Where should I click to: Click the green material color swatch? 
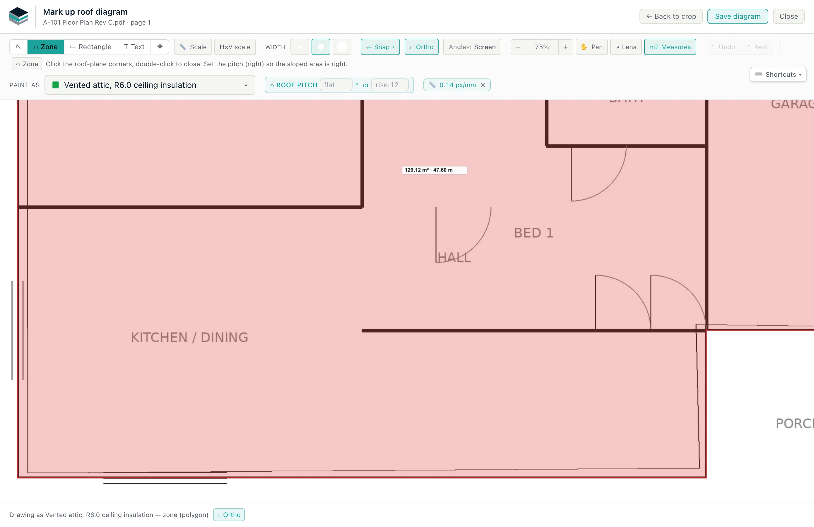[56, 85]
